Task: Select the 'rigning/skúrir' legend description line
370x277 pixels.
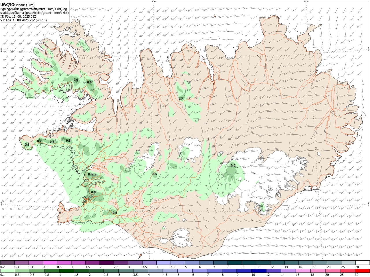Action: click(x=34, y=9)
